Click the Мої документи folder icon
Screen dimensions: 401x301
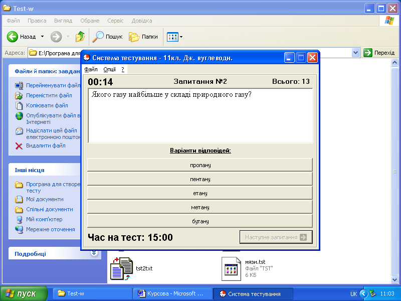click(19, 199)
